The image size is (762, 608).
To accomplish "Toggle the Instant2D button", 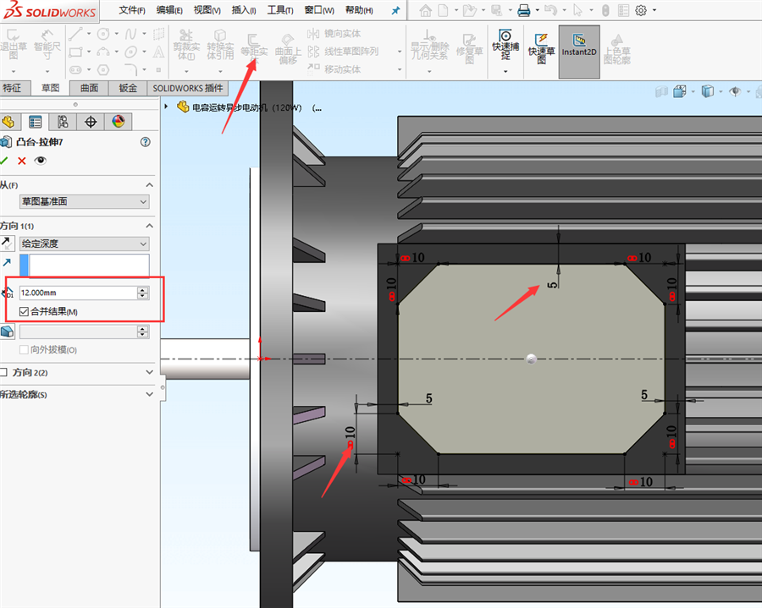I will (x=579, y=52).
